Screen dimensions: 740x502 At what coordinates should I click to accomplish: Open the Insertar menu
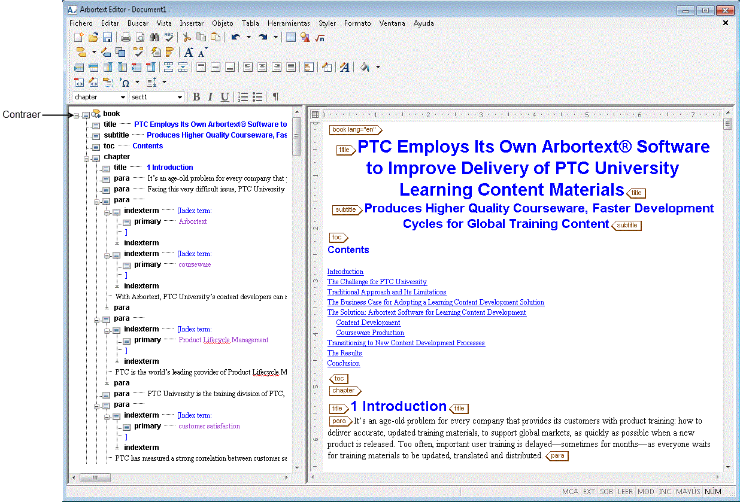click(192, 23)
